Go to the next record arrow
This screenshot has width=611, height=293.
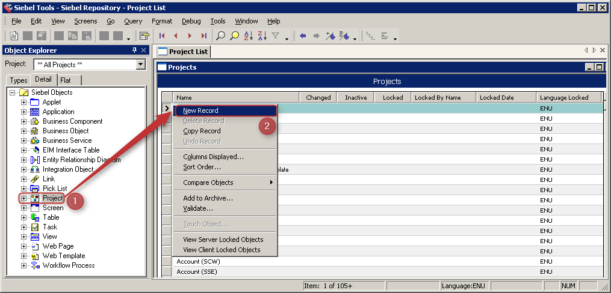(x=190, y=36)
